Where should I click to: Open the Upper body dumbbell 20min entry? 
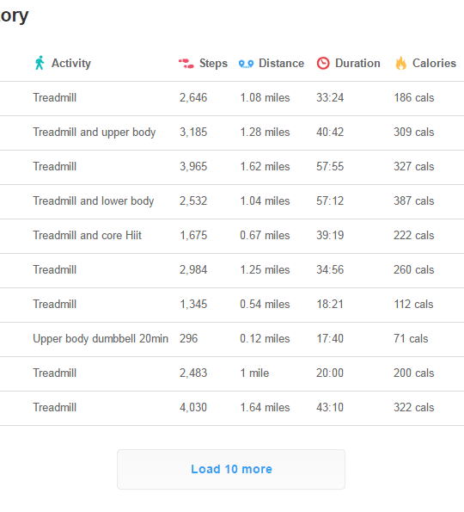coord(101,339)
